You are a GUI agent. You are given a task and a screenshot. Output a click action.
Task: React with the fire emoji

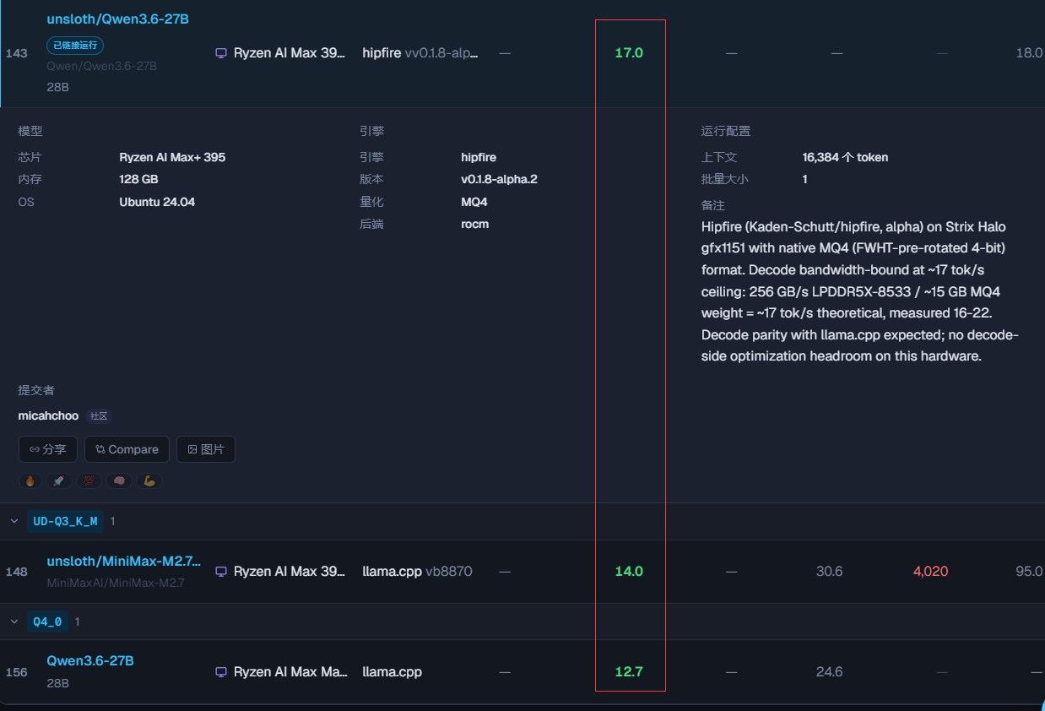pos(30,481)
